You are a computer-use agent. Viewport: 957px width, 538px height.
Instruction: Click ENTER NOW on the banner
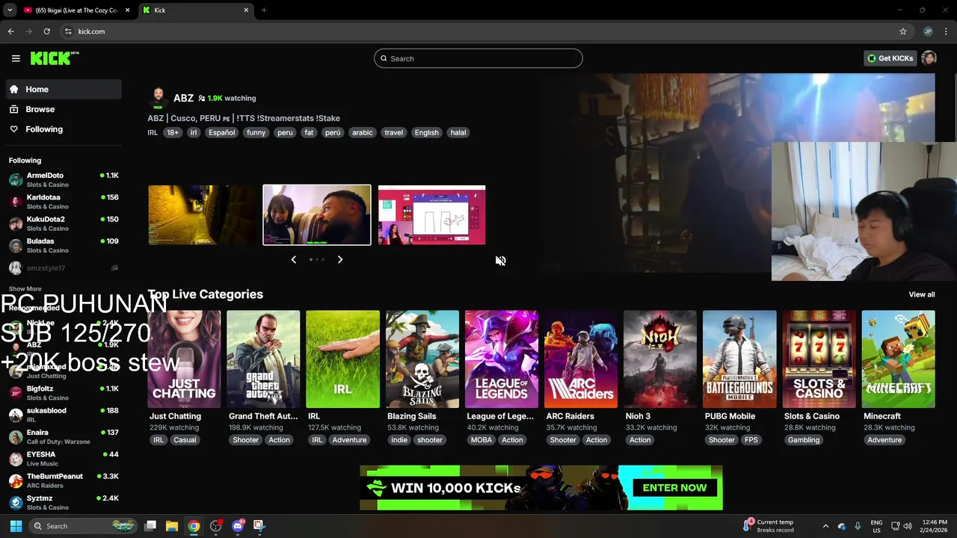click(674, 487)
